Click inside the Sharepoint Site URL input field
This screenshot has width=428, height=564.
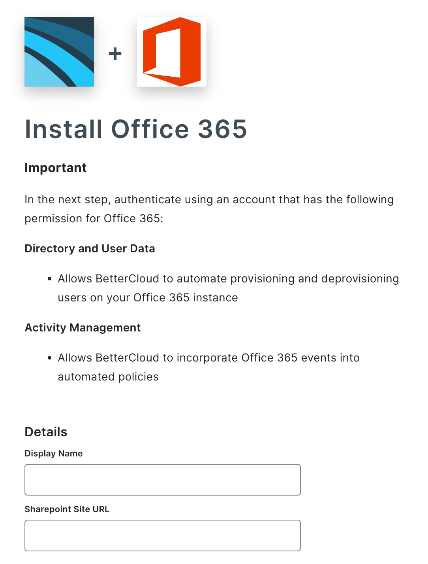(x=162, y=535)
